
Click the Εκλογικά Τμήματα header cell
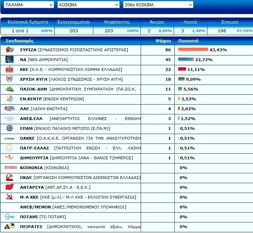coord(28,22)
